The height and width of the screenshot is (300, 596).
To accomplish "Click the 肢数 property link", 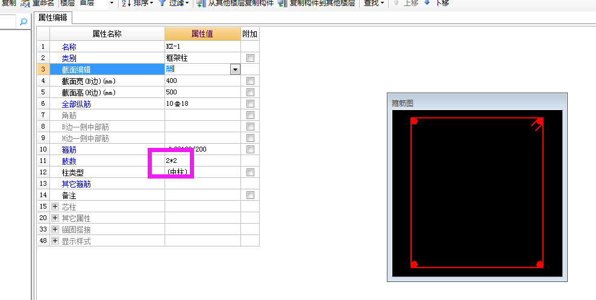I will click(69, 161).
